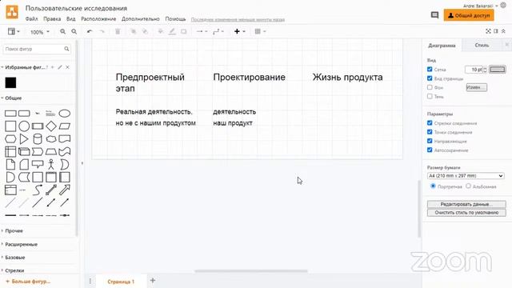Image resolution: width=512 pixels, height=288 pixels.
Task: Toggle Стрелки соединения checkbox
Action: (x=430, y=123)
